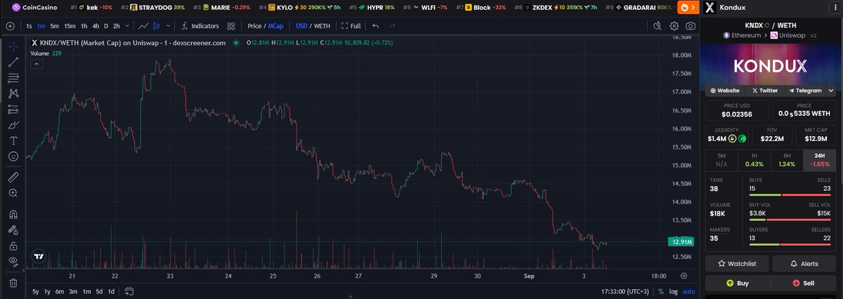Toggle percent scale mode
The width and height of the screenshot is (843, 299).
(661, 291)
